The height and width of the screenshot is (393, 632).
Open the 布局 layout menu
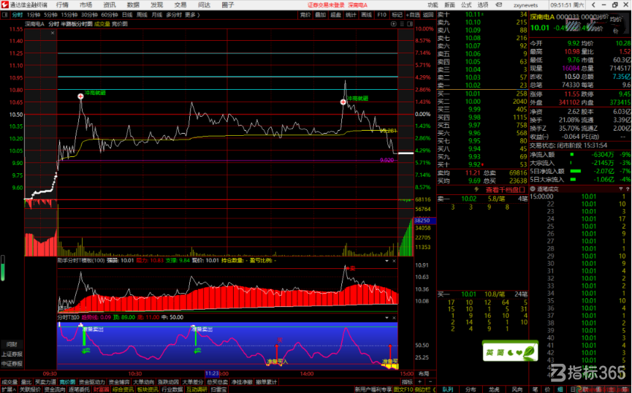424,374
